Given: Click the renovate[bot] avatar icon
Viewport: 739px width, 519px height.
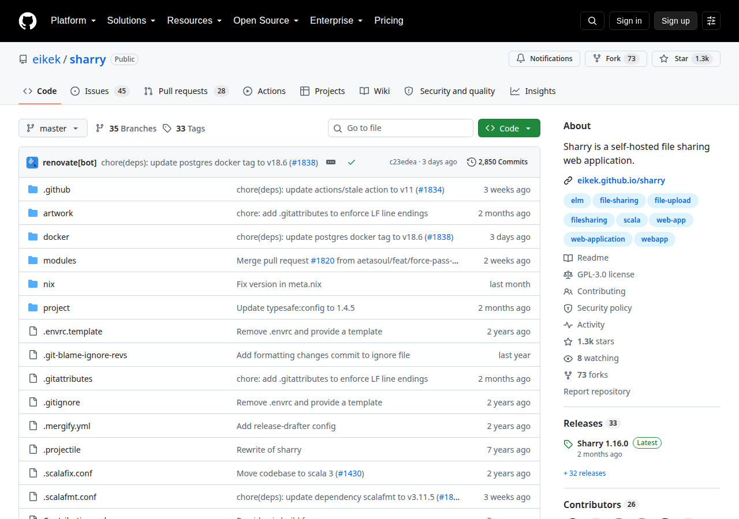Looking at the screenshot, I should click(32, 162).
